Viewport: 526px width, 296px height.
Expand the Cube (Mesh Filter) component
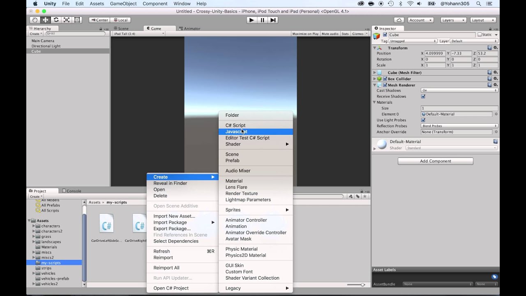(x=374, y=72)
